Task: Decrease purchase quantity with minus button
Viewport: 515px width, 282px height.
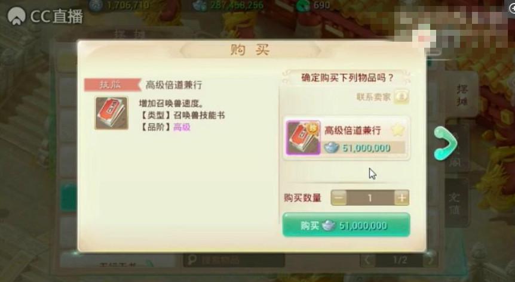Action: click(339, 198)
